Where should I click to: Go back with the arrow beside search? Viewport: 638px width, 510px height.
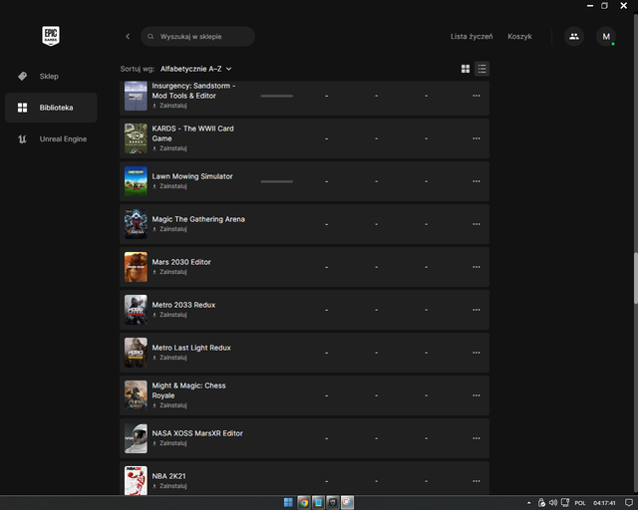point(128,36)
